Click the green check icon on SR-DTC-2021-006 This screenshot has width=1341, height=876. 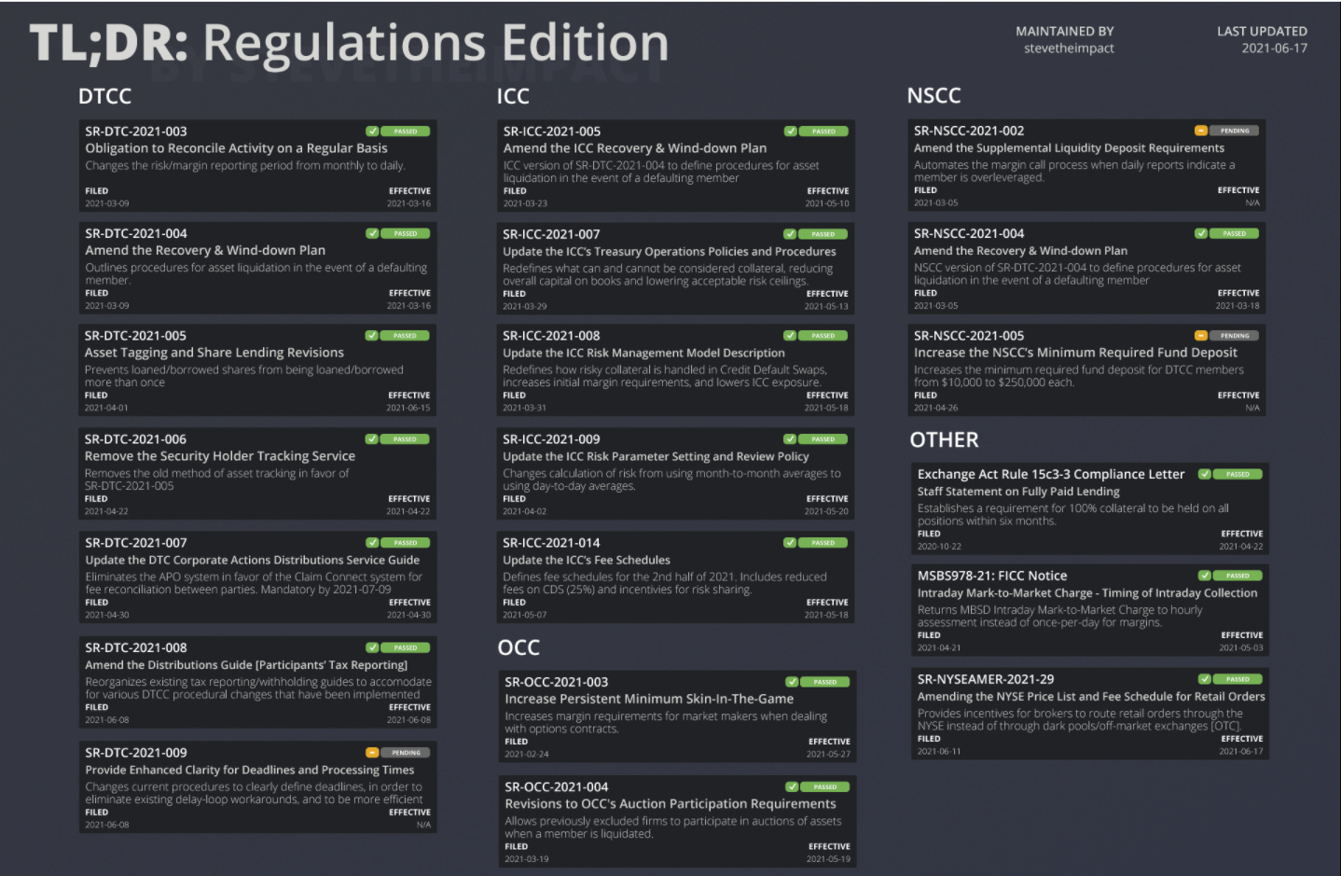pyautogui.click(x=372, y=439)
